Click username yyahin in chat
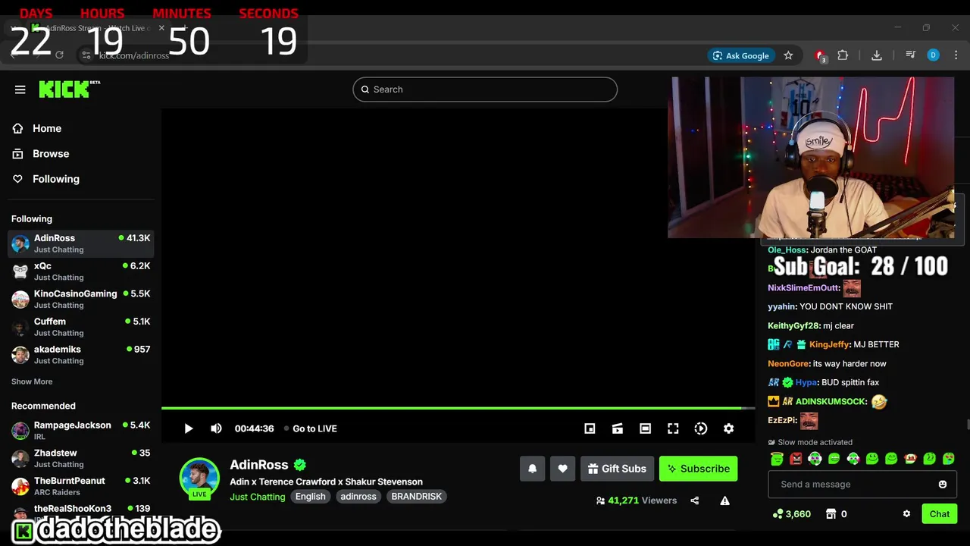The height and width of the screenshot is (546, 970). [x=781, y=306]
